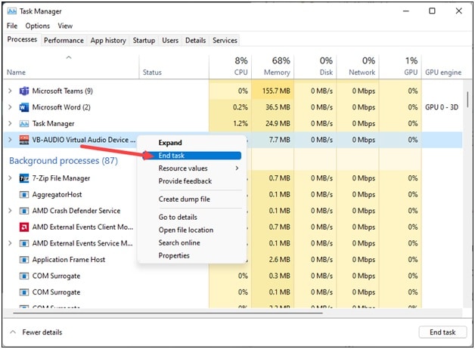Switch to the Performance tab

pyautogui.click(x=64, y=40)
